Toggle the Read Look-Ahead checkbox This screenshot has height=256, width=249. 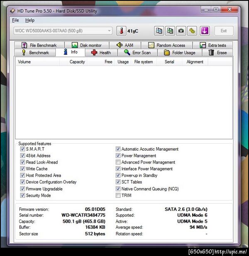pyautogui.click(x=22, y=162)
